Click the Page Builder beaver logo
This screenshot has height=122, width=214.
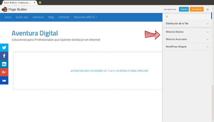[x=5, y=10]
